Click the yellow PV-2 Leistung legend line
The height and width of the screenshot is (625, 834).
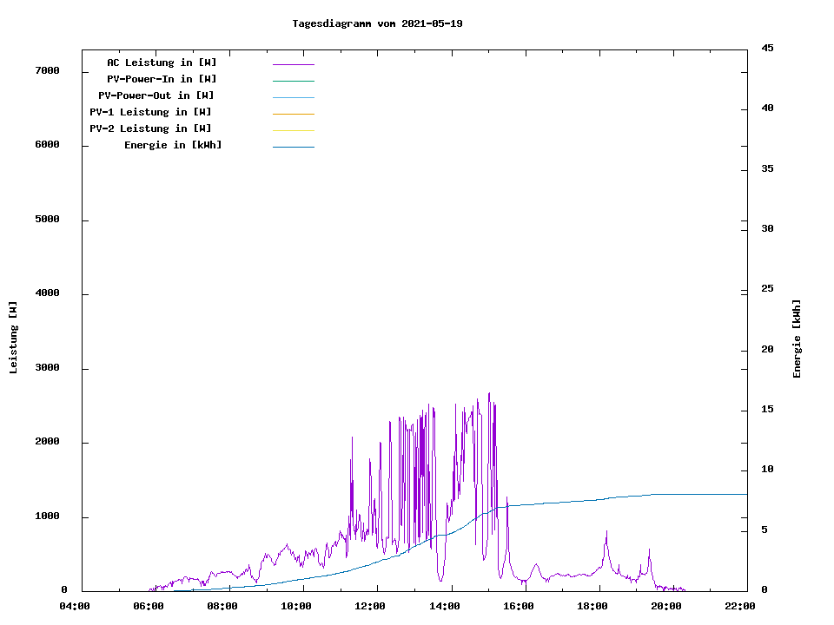pyautogui.click(x=293, y=130)
